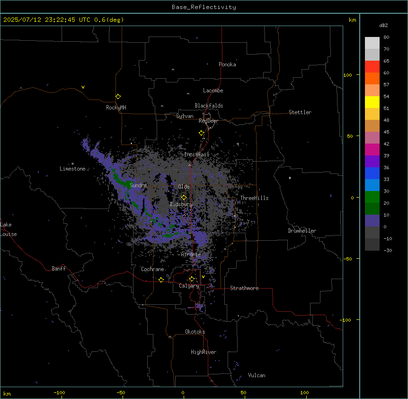Viewport: 408px width, 399px height.
Task: Click the white caret marker west of Lacombe
Action: pyautogui.click(x=188, y=93)
